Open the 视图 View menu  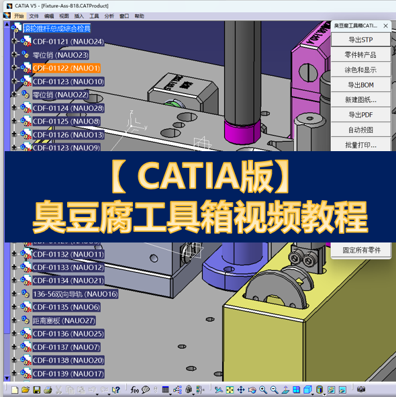tap(64, 16)
